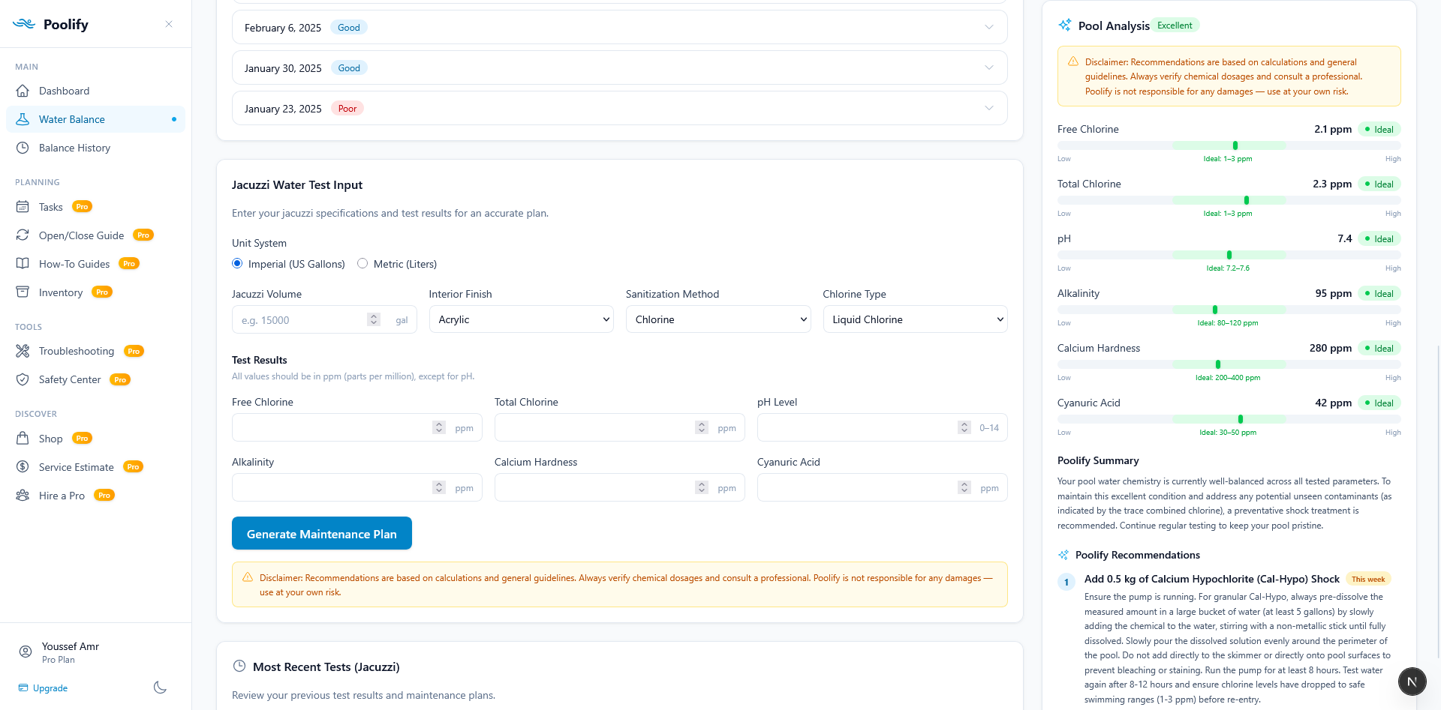Click the Poolify wave logo icon

24,24
